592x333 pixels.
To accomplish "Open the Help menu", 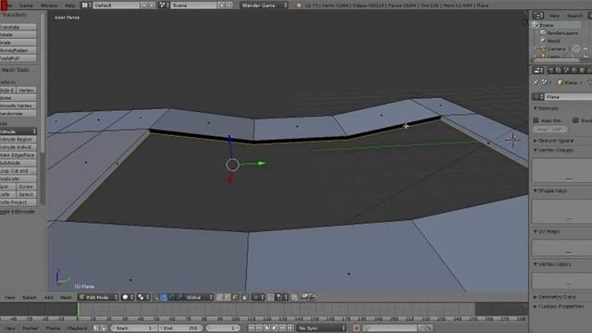I will click(x=70, y=6).
